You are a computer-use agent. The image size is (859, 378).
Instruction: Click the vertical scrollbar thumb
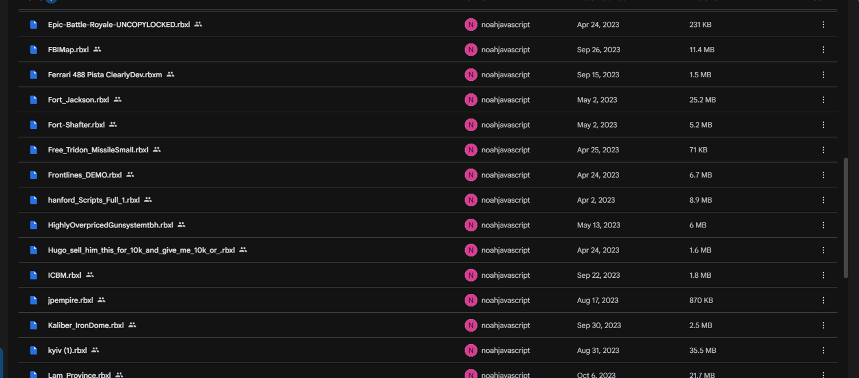coord(846,218)
